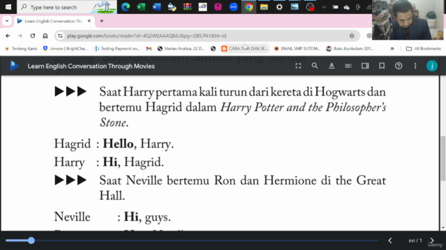Launch Word from the taskbar
The height and width of the screenshot is (250, 446).
coord(156,7)
